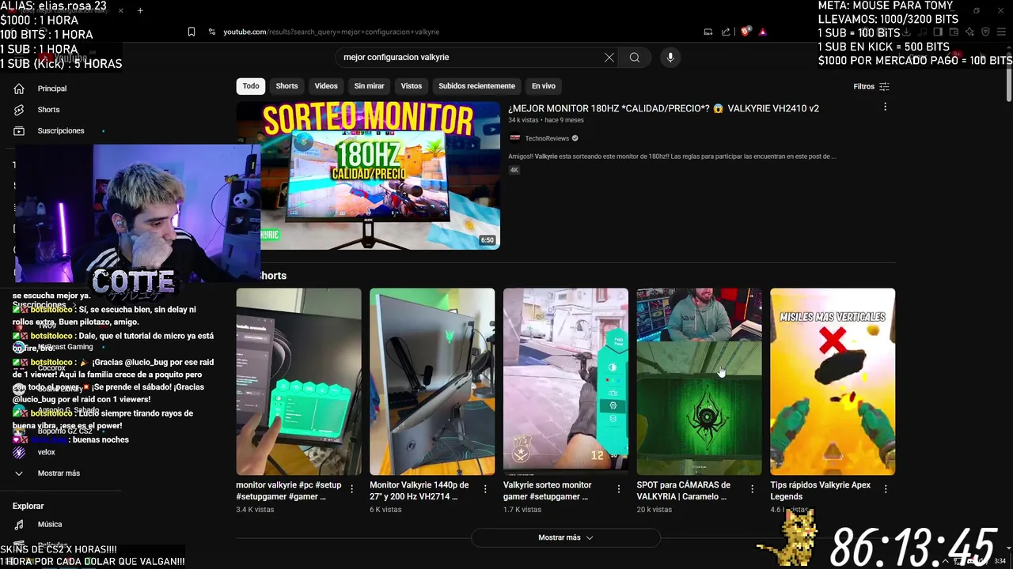Open Música under Explorar
This screenshot has width=1013, height=569.
point(49,524)
